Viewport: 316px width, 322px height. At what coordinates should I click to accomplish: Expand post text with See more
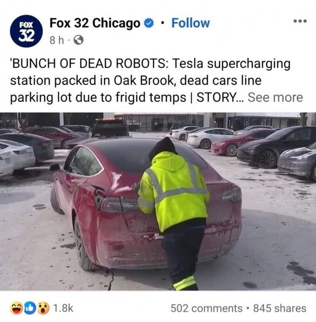click(275, 97)
